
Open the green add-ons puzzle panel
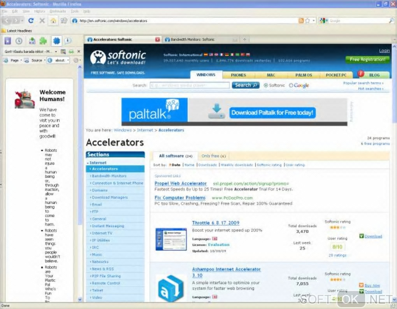click(x=43, y=41)
